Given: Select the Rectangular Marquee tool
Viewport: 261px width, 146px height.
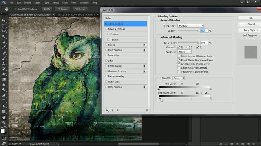Looking at the screenshot, I should point(4,26).
